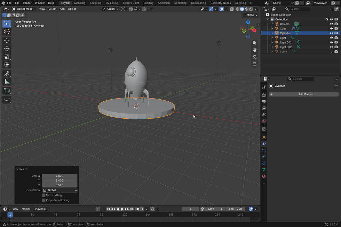Screen dimensions: 341x227
Task: Click the Scale X value field
Action: pyautogui.click(x=60, y=176)
